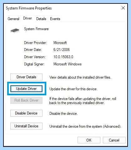Click the System Firmware chip icon
Screen dimensions: 131x150
tap(15, 31)
